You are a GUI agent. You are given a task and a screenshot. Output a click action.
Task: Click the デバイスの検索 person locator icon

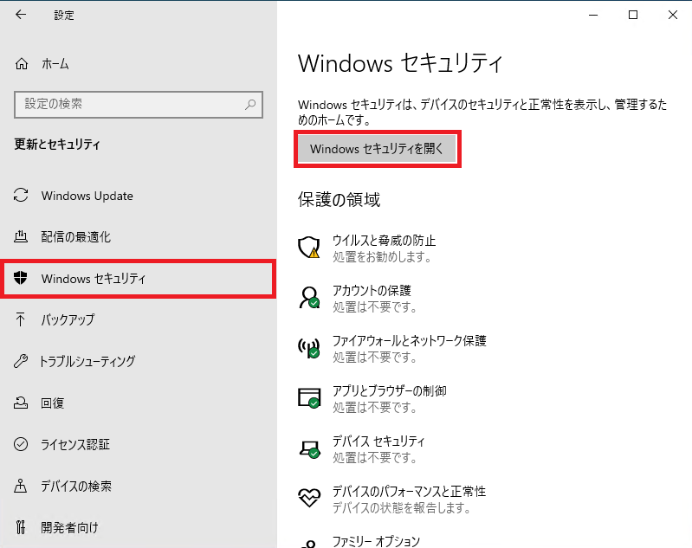(x=20, y=486)
